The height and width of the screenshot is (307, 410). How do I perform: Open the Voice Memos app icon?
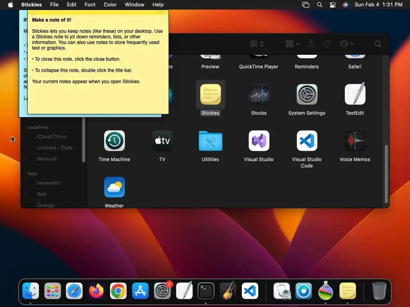click(x=355, y=141)
